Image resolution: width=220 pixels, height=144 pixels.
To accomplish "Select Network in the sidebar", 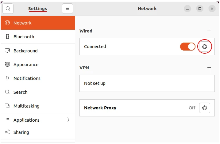I will pyautogui.click(x=22, y=23).
